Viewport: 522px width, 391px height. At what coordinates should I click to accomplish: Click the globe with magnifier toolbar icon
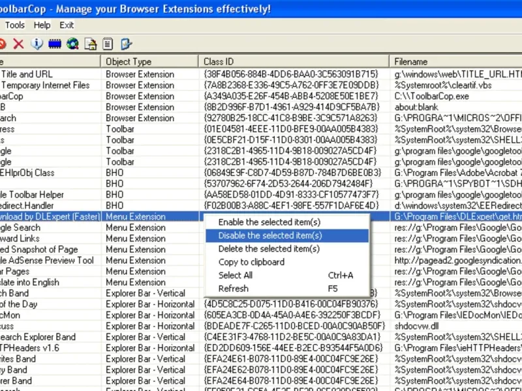tap(72, 44)
